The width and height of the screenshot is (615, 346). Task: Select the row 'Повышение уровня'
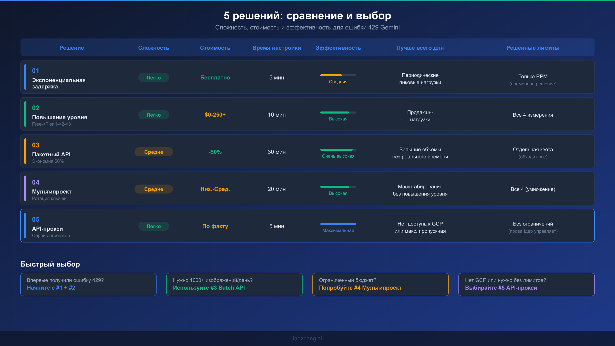point(307,114)
